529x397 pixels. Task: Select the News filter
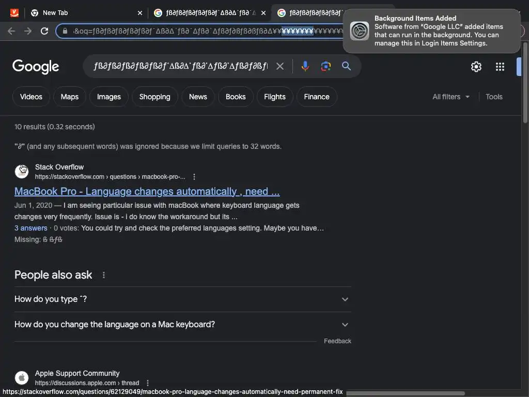tap(198, 97)
